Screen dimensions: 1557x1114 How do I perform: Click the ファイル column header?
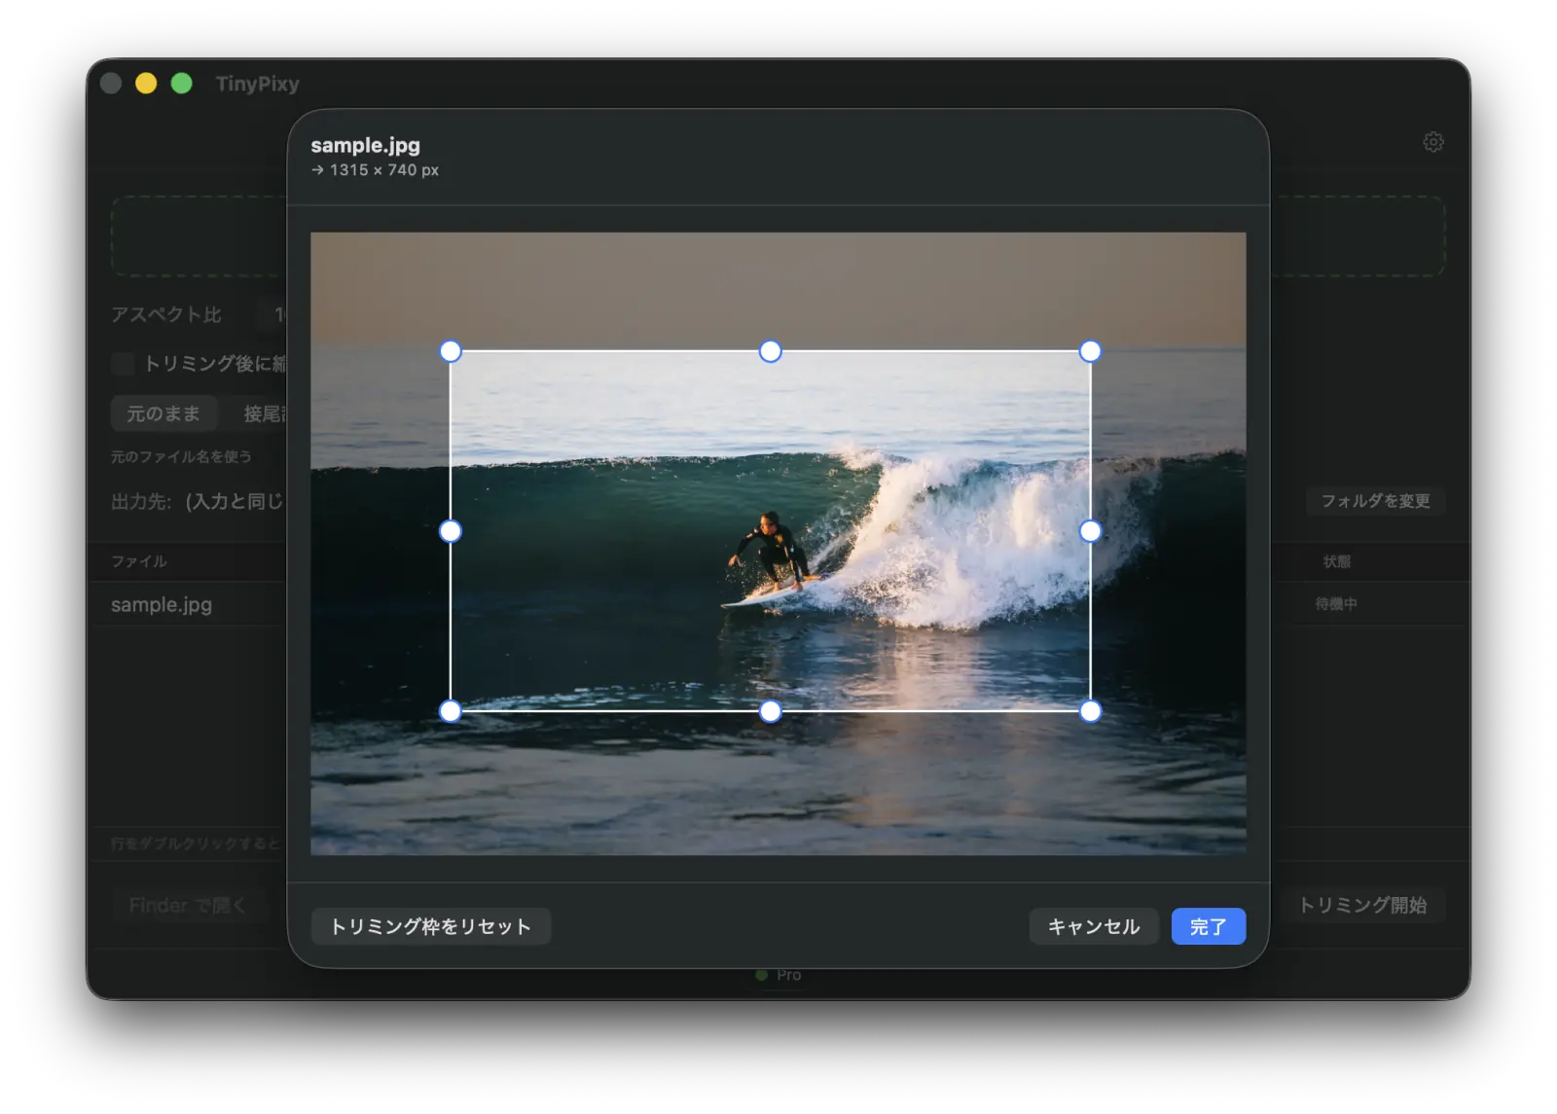click(x=139, y=561)
